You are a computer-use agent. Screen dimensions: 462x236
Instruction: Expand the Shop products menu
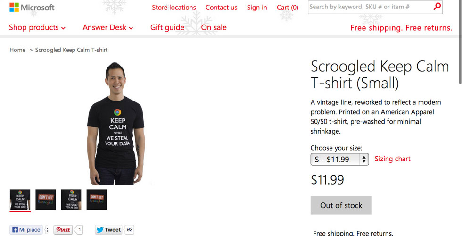pos(37,27)
